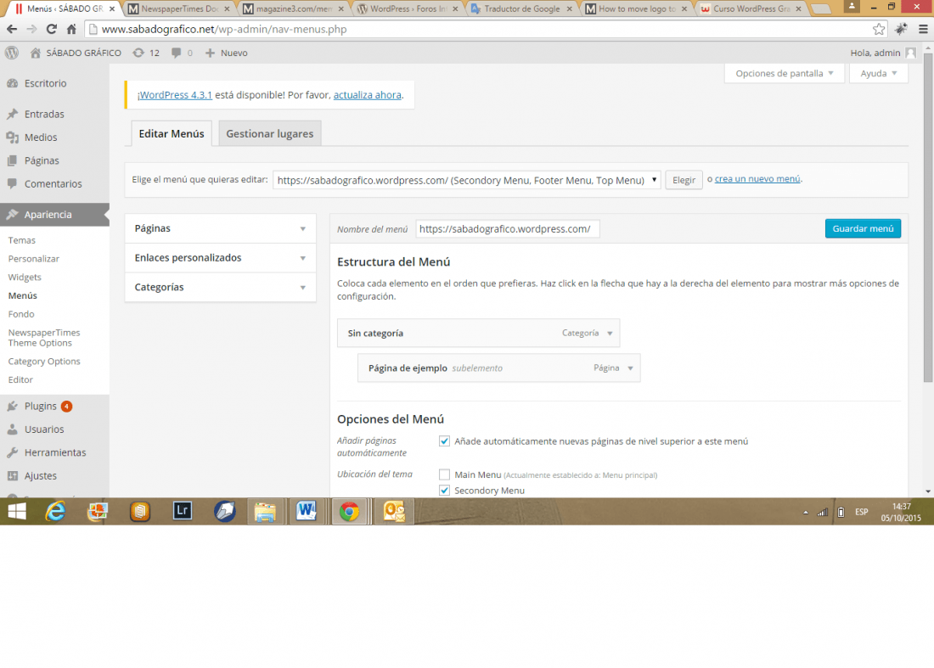This screenshot has width=934, height=668.
Task: Open the Windows Start button
Action: (17, 512)
